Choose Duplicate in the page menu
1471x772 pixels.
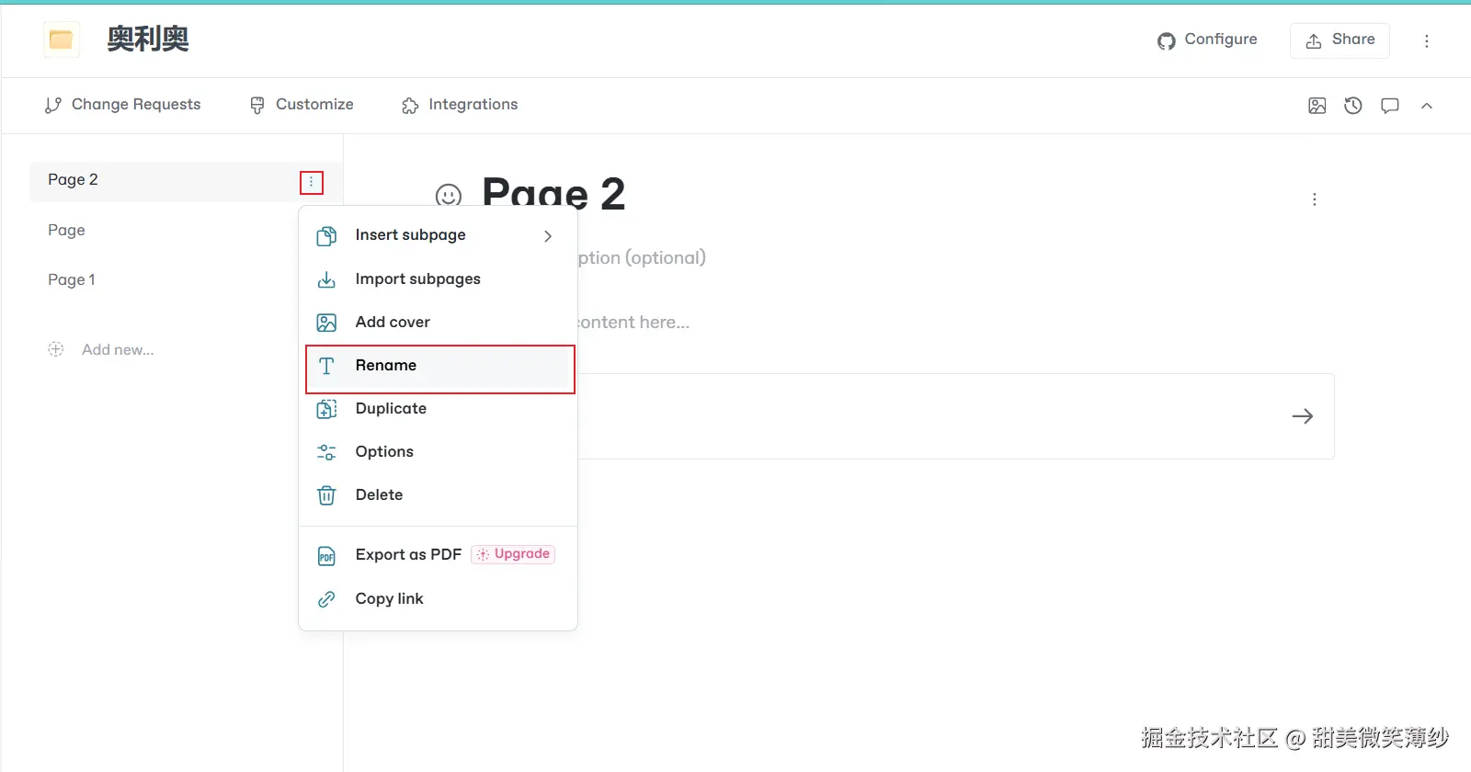[391, 409]
